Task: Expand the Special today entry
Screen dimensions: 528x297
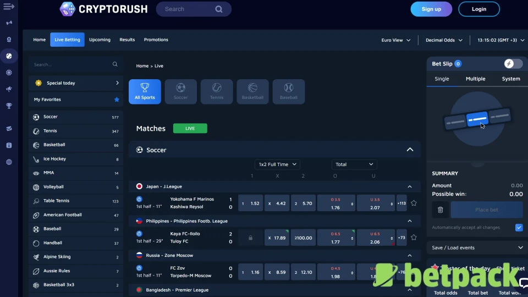Action: tap(76, 83)
